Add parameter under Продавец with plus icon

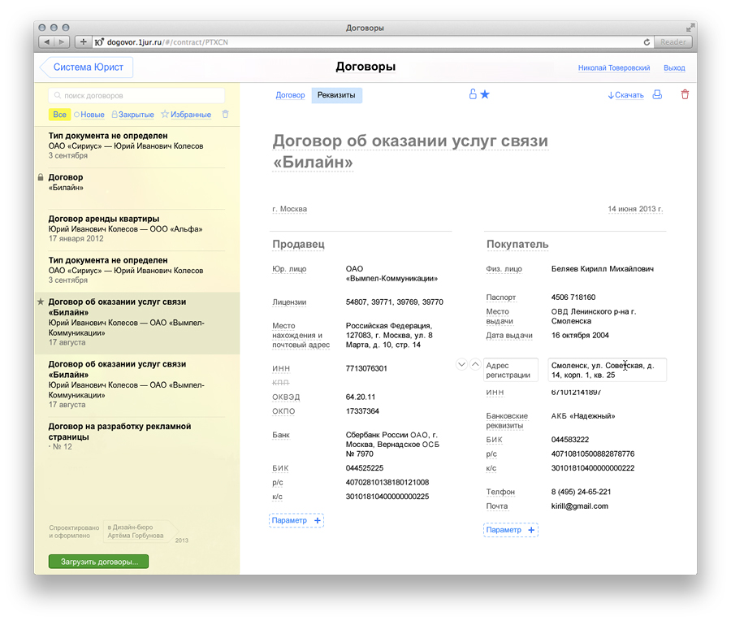[317, 519]
